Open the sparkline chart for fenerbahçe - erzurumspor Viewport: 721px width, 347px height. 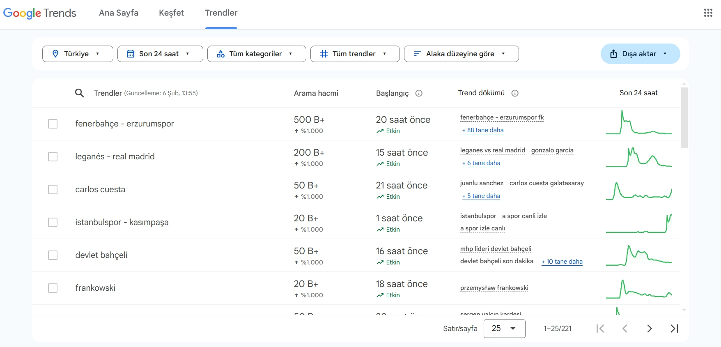pyautogui.click(x=639, y=122)
